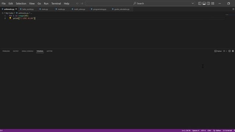Toggle the bottom panel layout icon
This screenshot has height=132, width=235.
(204, 3)
